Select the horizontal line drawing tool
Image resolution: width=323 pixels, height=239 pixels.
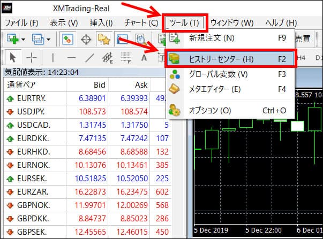click(71, 58)
